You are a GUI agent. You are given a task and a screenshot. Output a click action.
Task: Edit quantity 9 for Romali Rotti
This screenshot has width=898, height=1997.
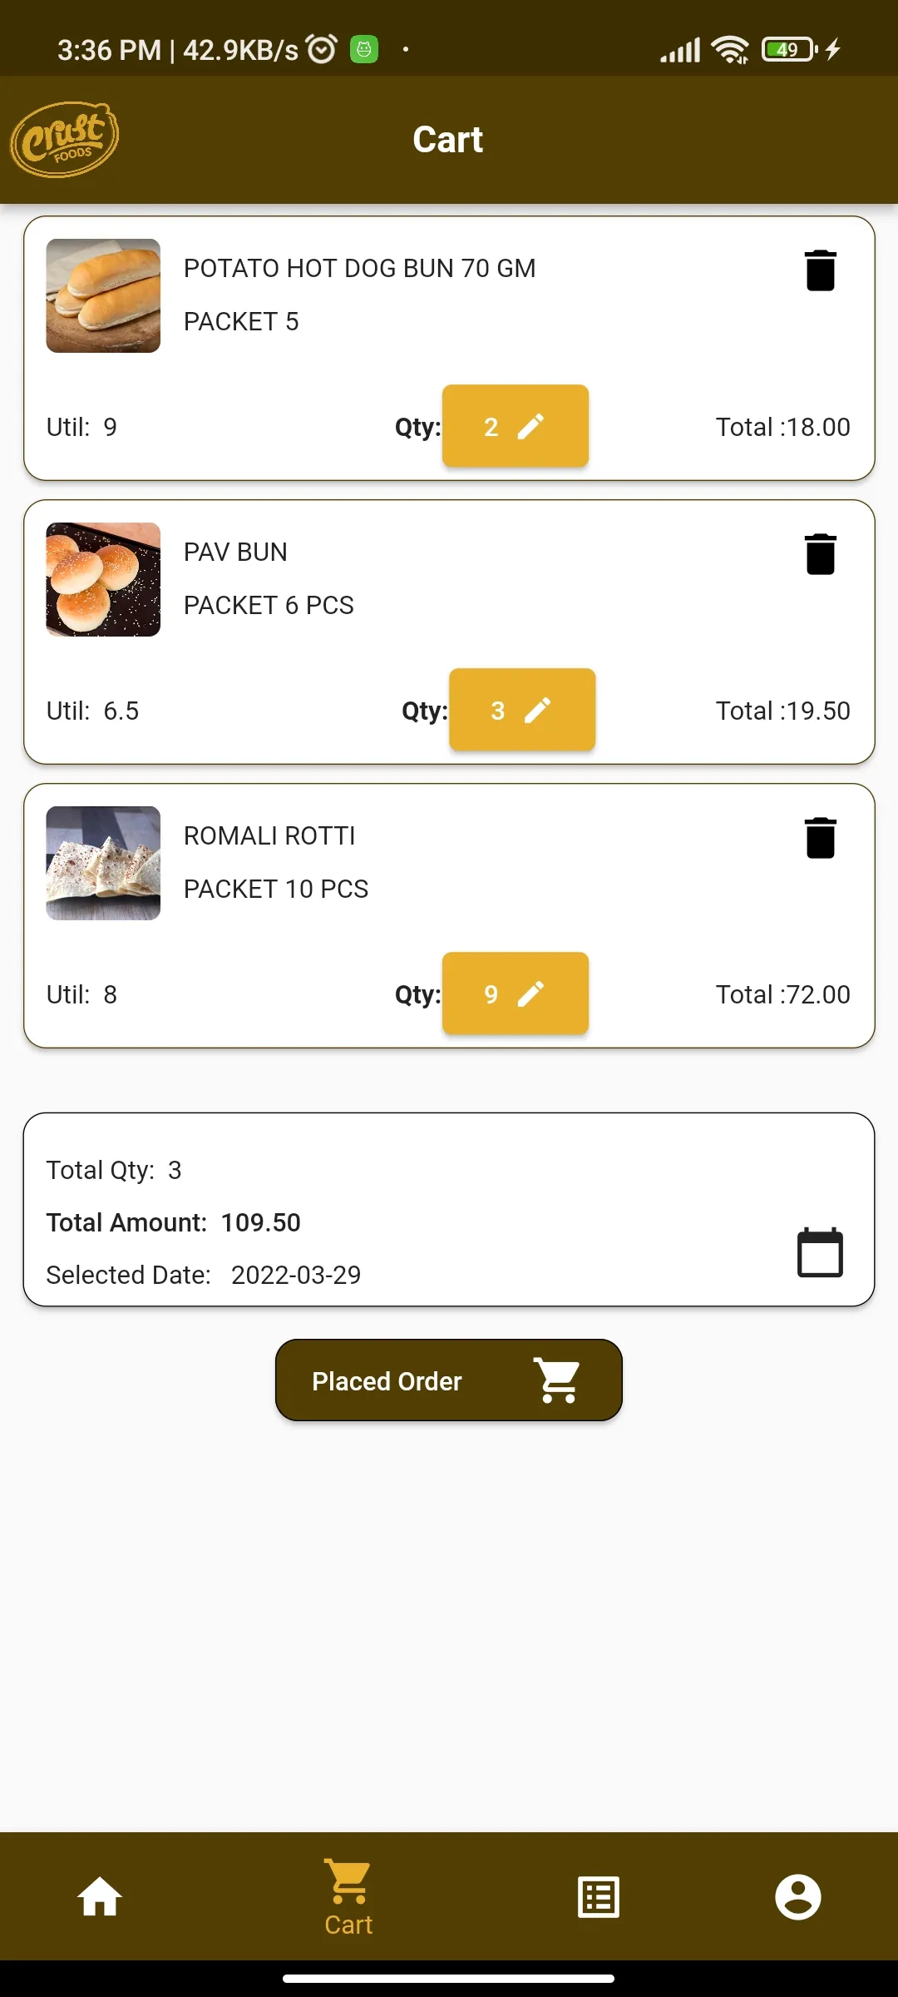[x=516, y=994]
